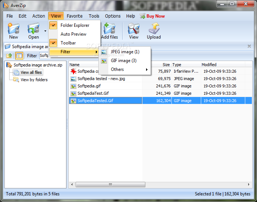
Task: Click the Upload toolbar icon
Action: 154,28
